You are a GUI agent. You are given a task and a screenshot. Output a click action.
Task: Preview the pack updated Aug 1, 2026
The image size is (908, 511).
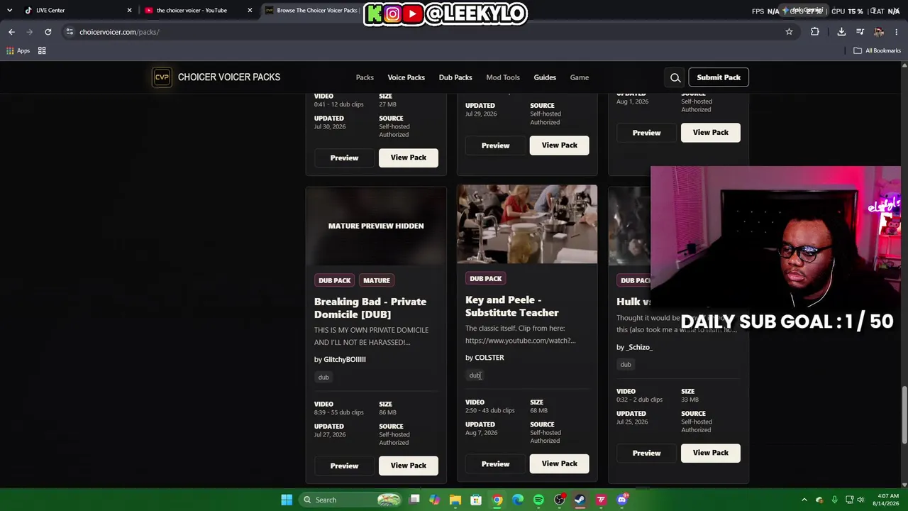[646, 133]
